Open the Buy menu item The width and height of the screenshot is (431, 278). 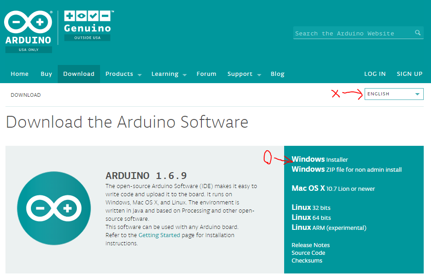click(46, 74)
